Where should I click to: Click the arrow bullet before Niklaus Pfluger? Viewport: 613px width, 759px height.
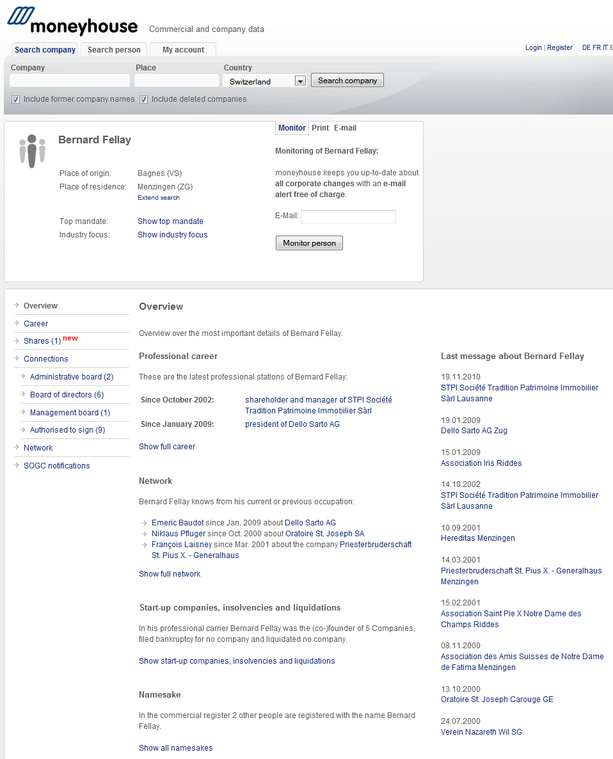pyautogui.click(x=145, y=534)
